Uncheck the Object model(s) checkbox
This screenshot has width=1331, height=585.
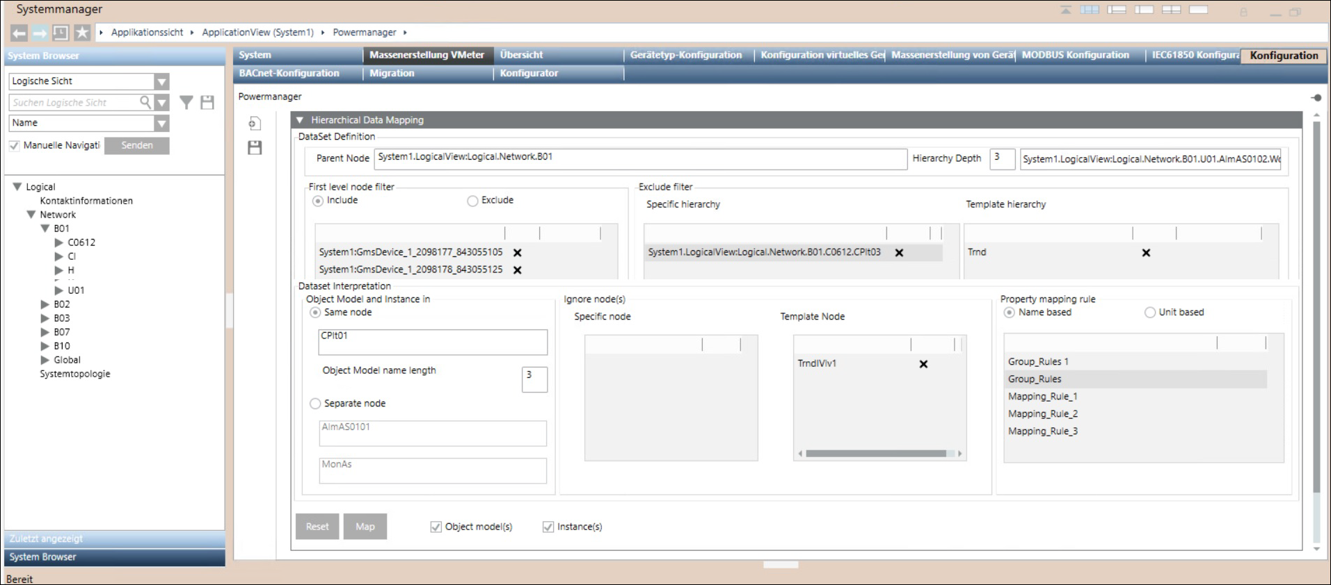[x=436, y=527]
